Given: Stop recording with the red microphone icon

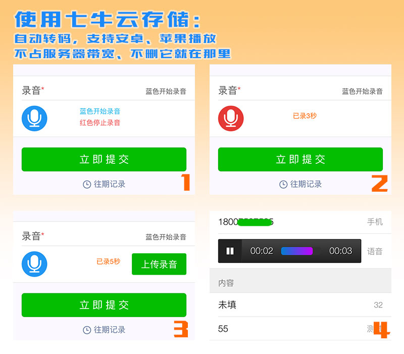Looking at the screenshot, I should 231,118.
